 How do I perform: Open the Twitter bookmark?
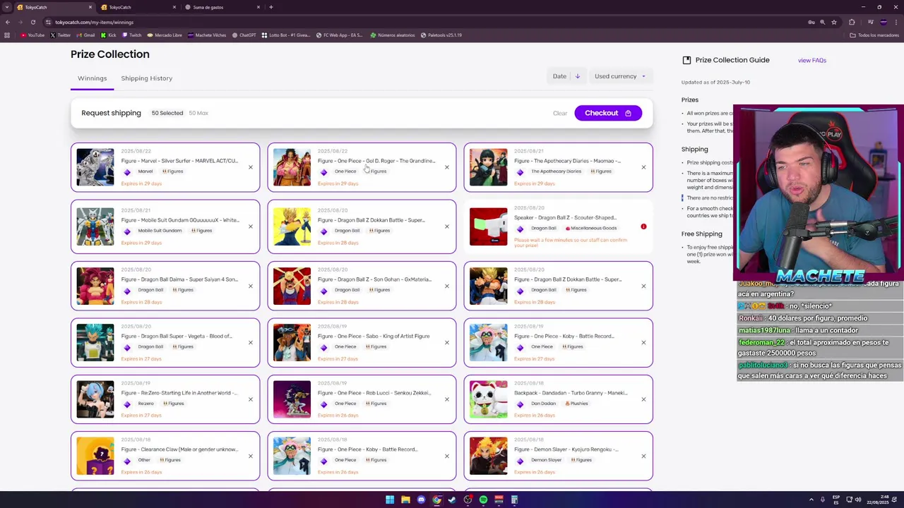(x=60, y=35)
